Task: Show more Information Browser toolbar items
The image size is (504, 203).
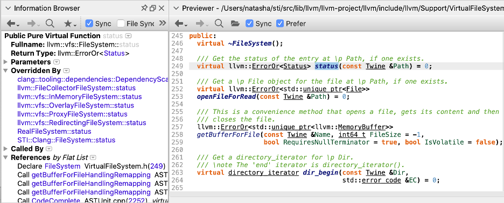Action: tap(163, 23)
